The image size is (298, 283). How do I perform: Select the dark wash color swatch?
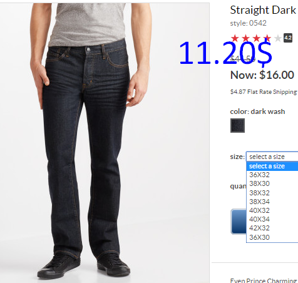coord(237,125)
